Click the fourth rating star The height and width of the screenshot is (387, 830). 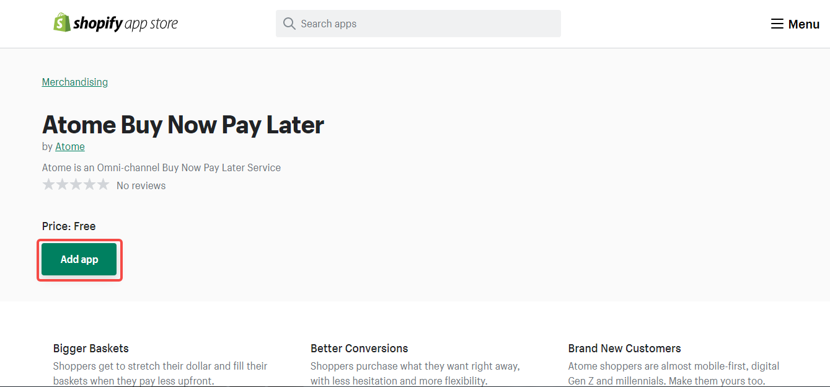point(90,184)
